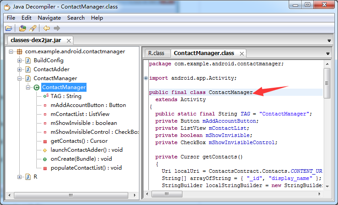Screen dimensions: 338x205
Task: Open the Edit menu
Action: coord(26,18)
